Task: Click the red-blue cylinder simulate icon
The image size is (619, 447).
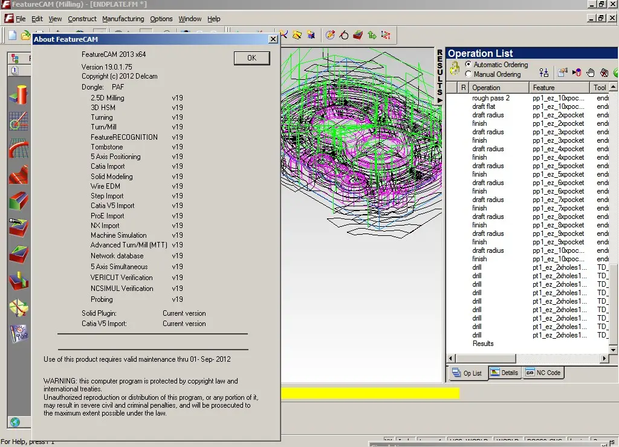Action: pyautogui.click(x=576, y=73)
